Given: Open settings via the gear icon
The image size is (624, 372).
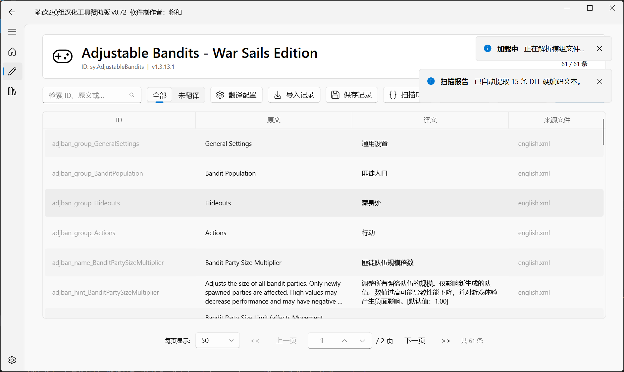Looking at the screenshot, I should tap(12, 360).
